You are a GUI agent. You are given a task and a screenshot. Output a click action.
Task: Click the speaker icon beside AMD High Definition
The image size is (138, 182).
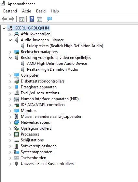(22, 64)
